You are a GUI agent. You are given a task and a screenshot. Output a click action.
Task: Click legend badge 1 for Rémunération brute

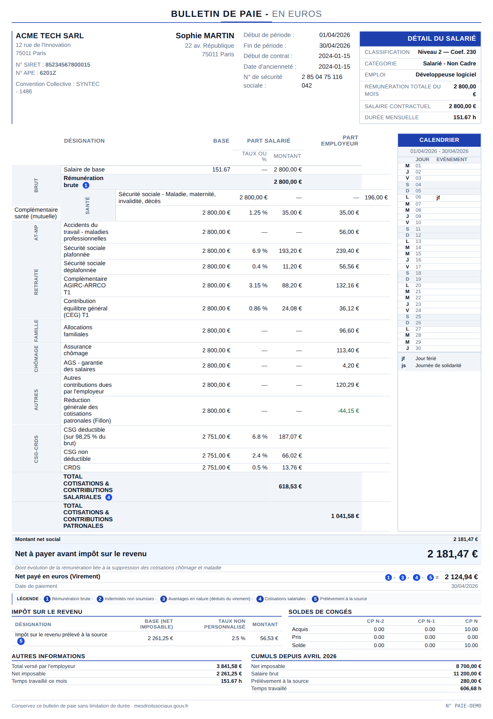coord(47,599)
